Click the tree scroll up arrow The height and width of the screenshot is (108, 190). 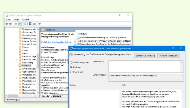coord(38,29)
